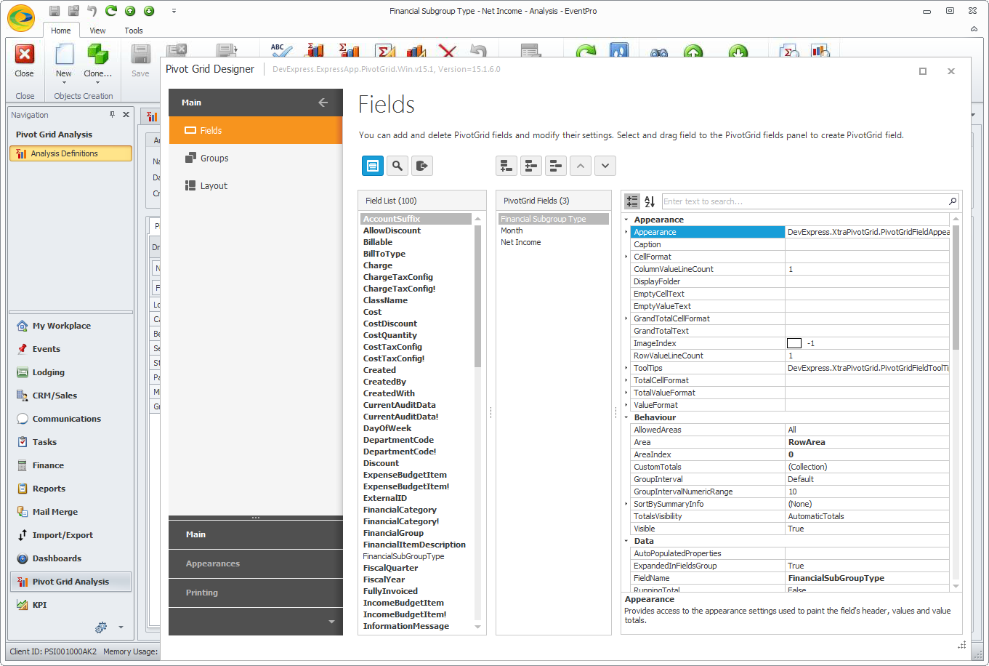Screen dimensions: 989x666
Task: Open the Printing section of the designer
Action: click(x=256, y=593)
